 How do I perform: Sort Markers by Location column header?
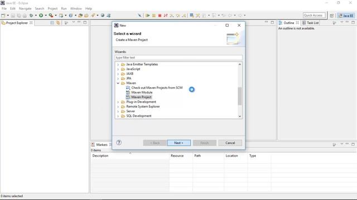click(x=236, y=156)
